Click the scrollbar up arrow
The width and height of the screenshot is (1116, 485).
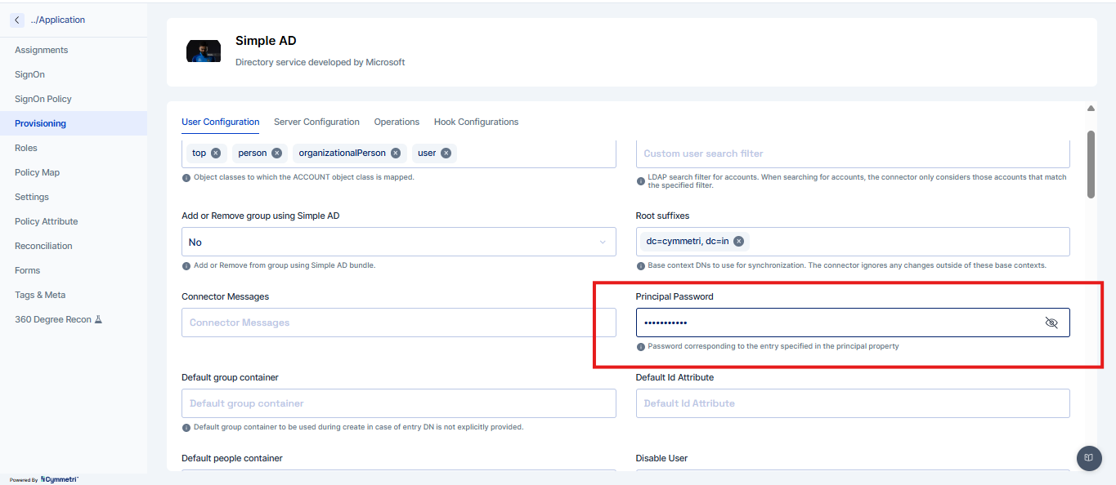(x=1091, y=109)
